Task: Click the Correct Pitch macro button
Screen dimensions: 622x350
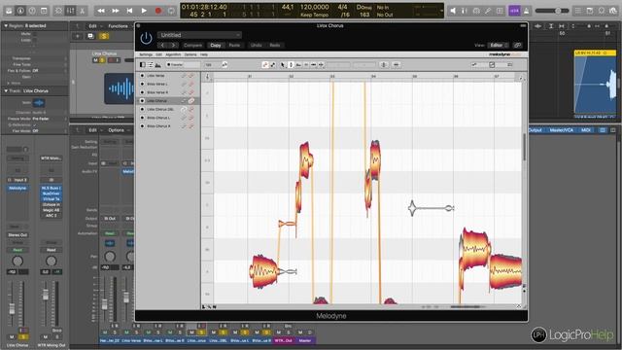Action: [384, 65]
